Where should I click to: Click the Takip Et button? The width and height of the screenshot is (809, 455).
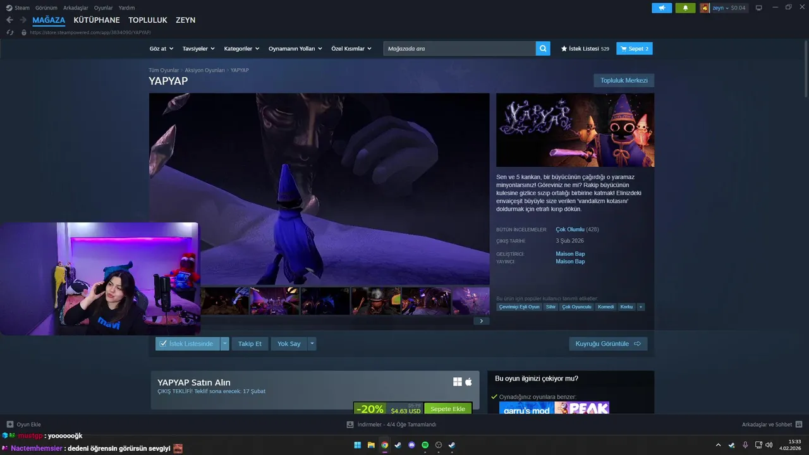point(250,344)
